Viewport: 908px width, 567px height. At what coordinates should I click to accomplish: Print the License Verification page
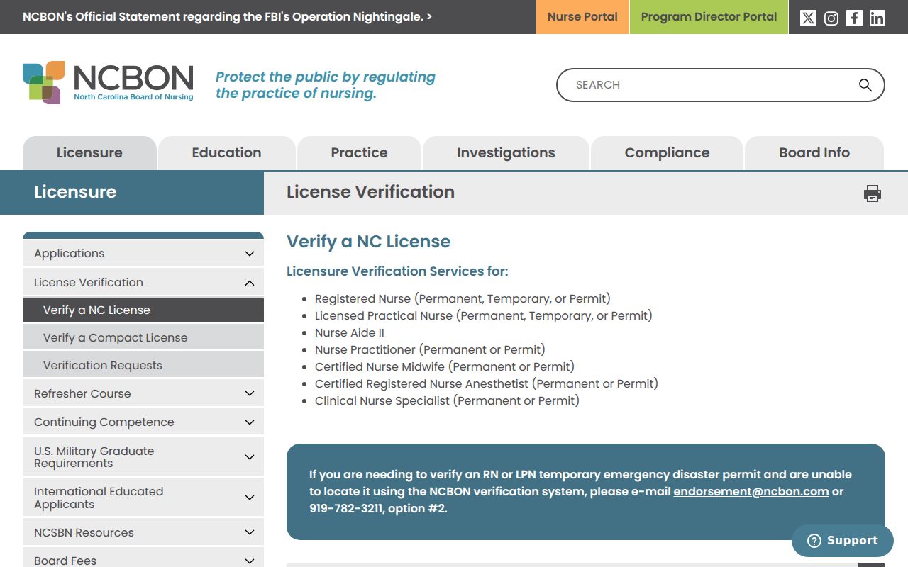click(873, 193)
